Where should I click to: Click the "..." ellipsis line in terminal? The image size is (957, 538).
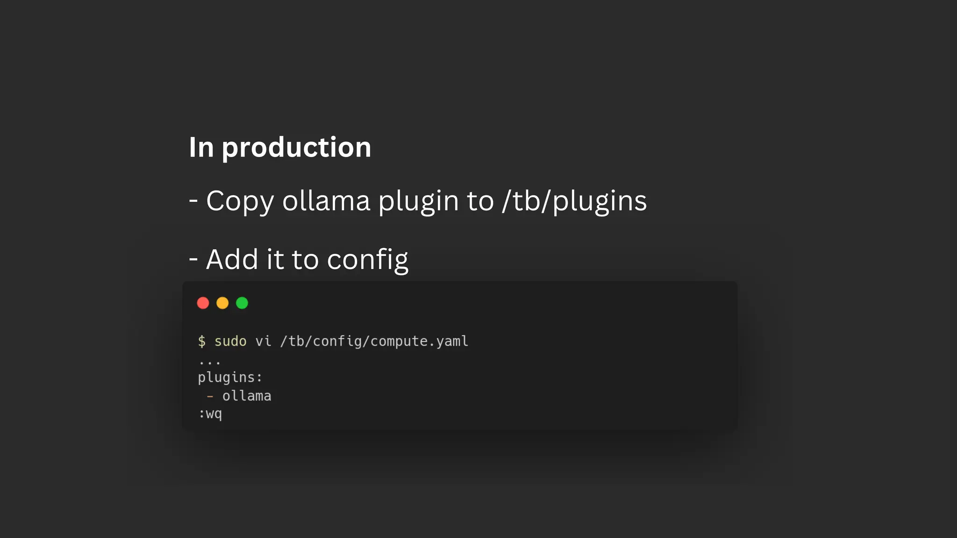coord(209,362)
